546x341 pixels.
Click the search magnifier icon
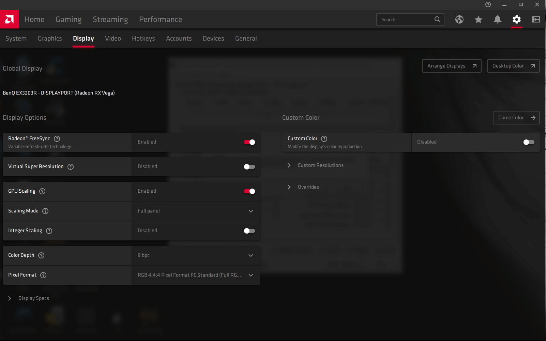(437, 19)
